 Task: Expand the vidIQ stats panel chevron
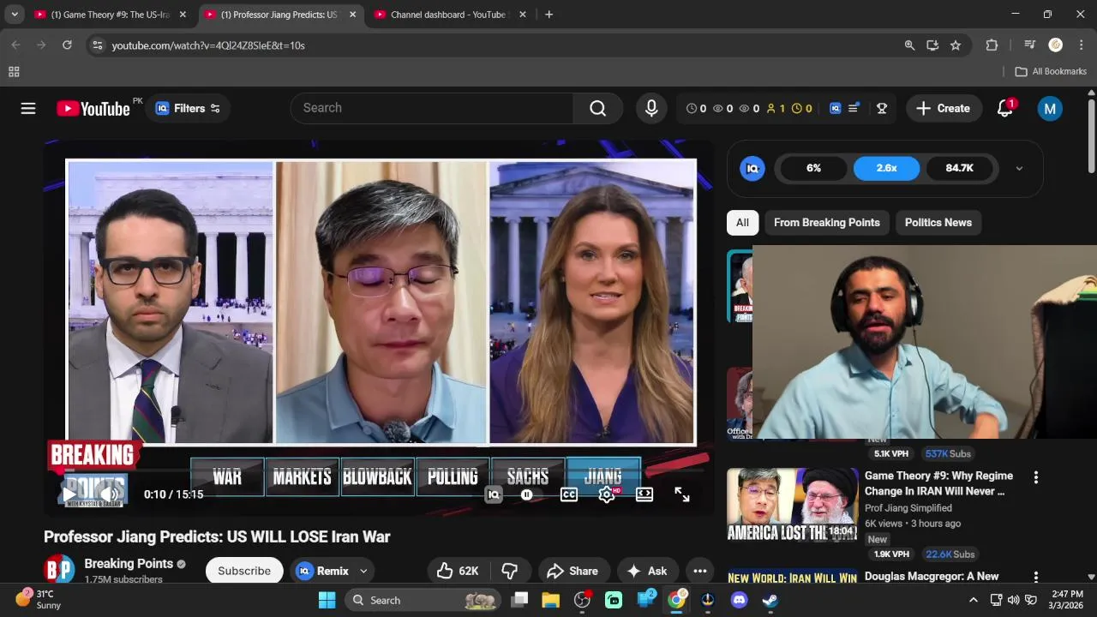click(x=1019, y=168)
